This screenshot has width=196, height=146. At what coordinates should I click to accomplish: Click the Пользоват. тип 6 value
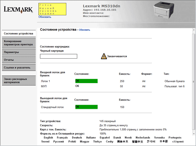tap(174, 86)
